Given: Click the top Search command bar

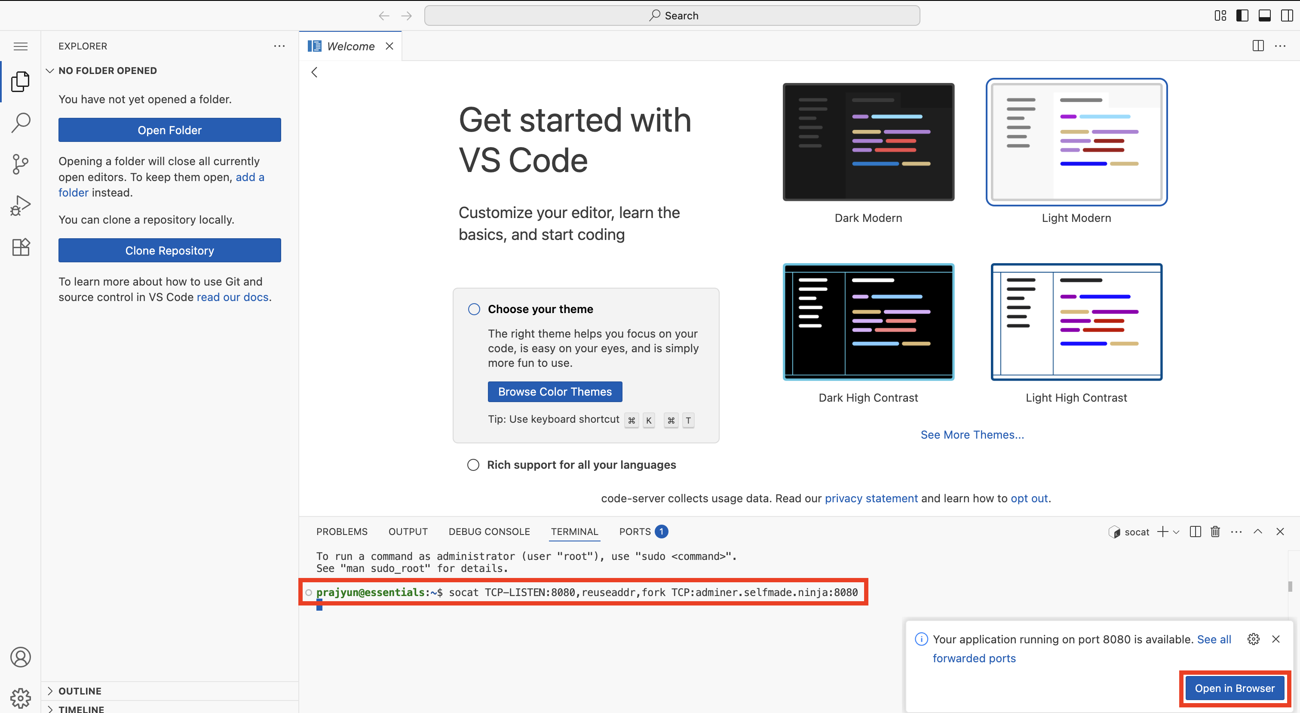Looking at the screenshot, I should click(672, 15).
